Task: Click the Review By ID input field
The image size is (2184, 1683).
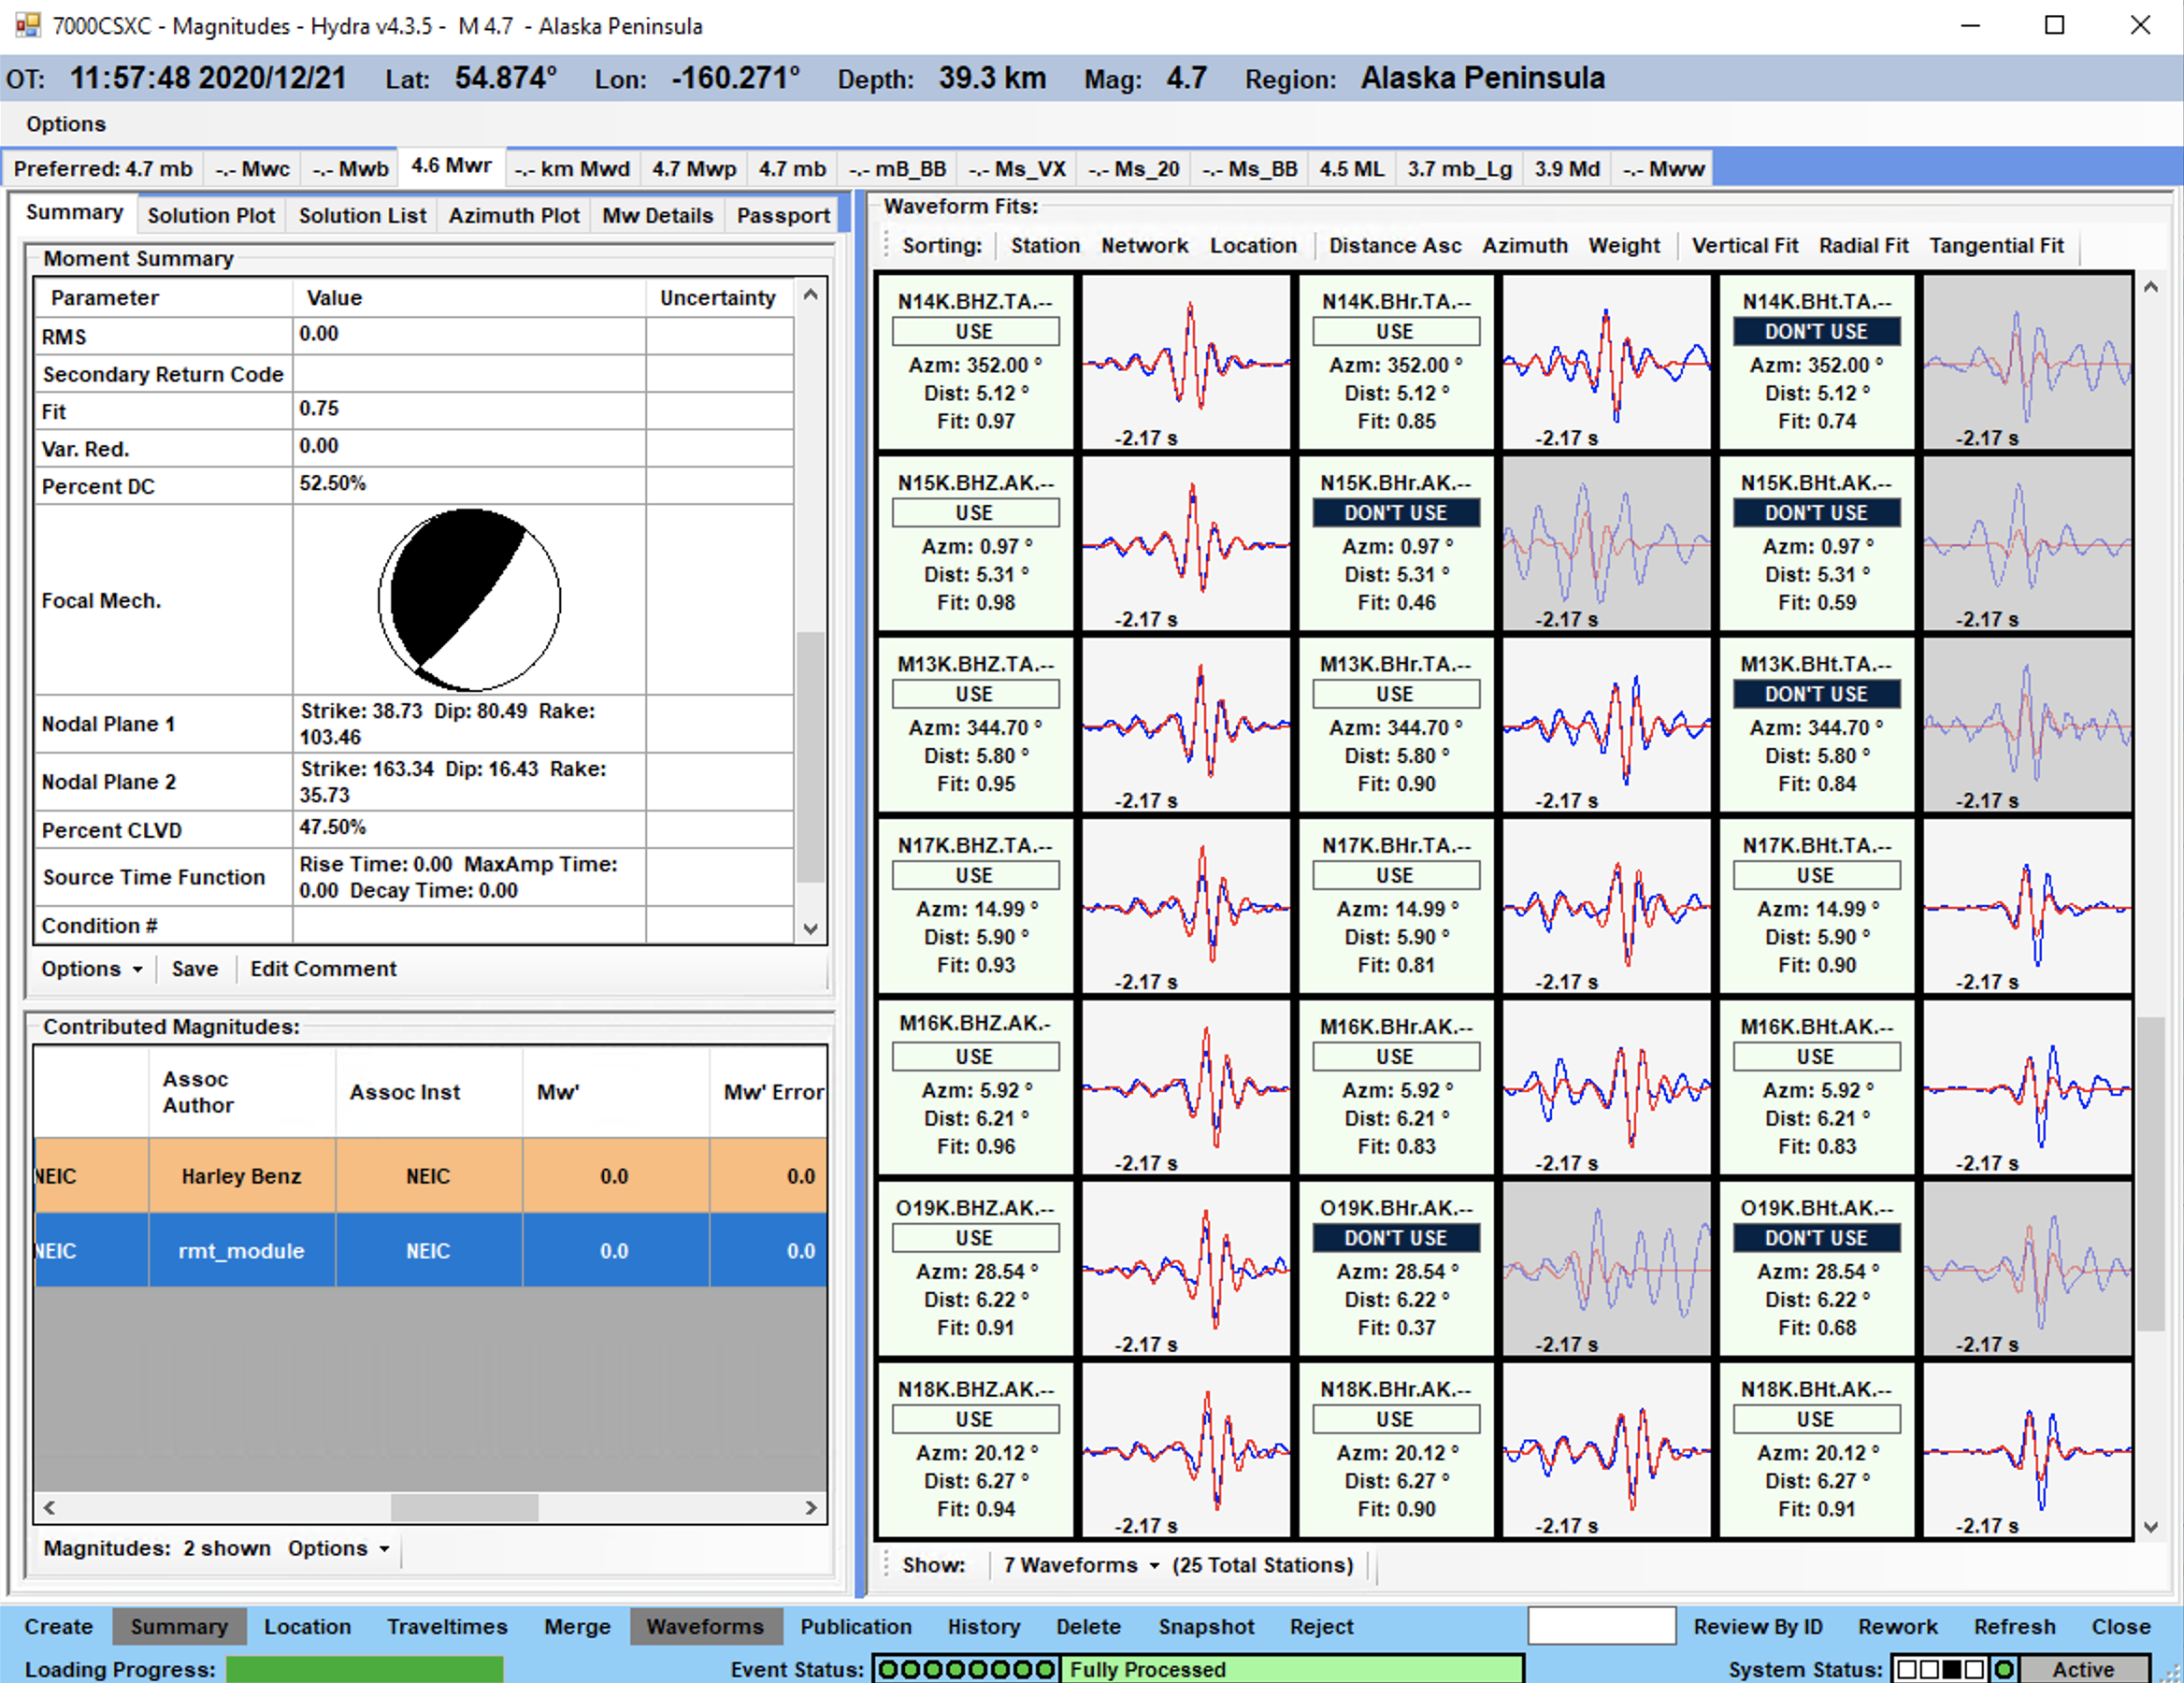Action: (1601, 1626)
